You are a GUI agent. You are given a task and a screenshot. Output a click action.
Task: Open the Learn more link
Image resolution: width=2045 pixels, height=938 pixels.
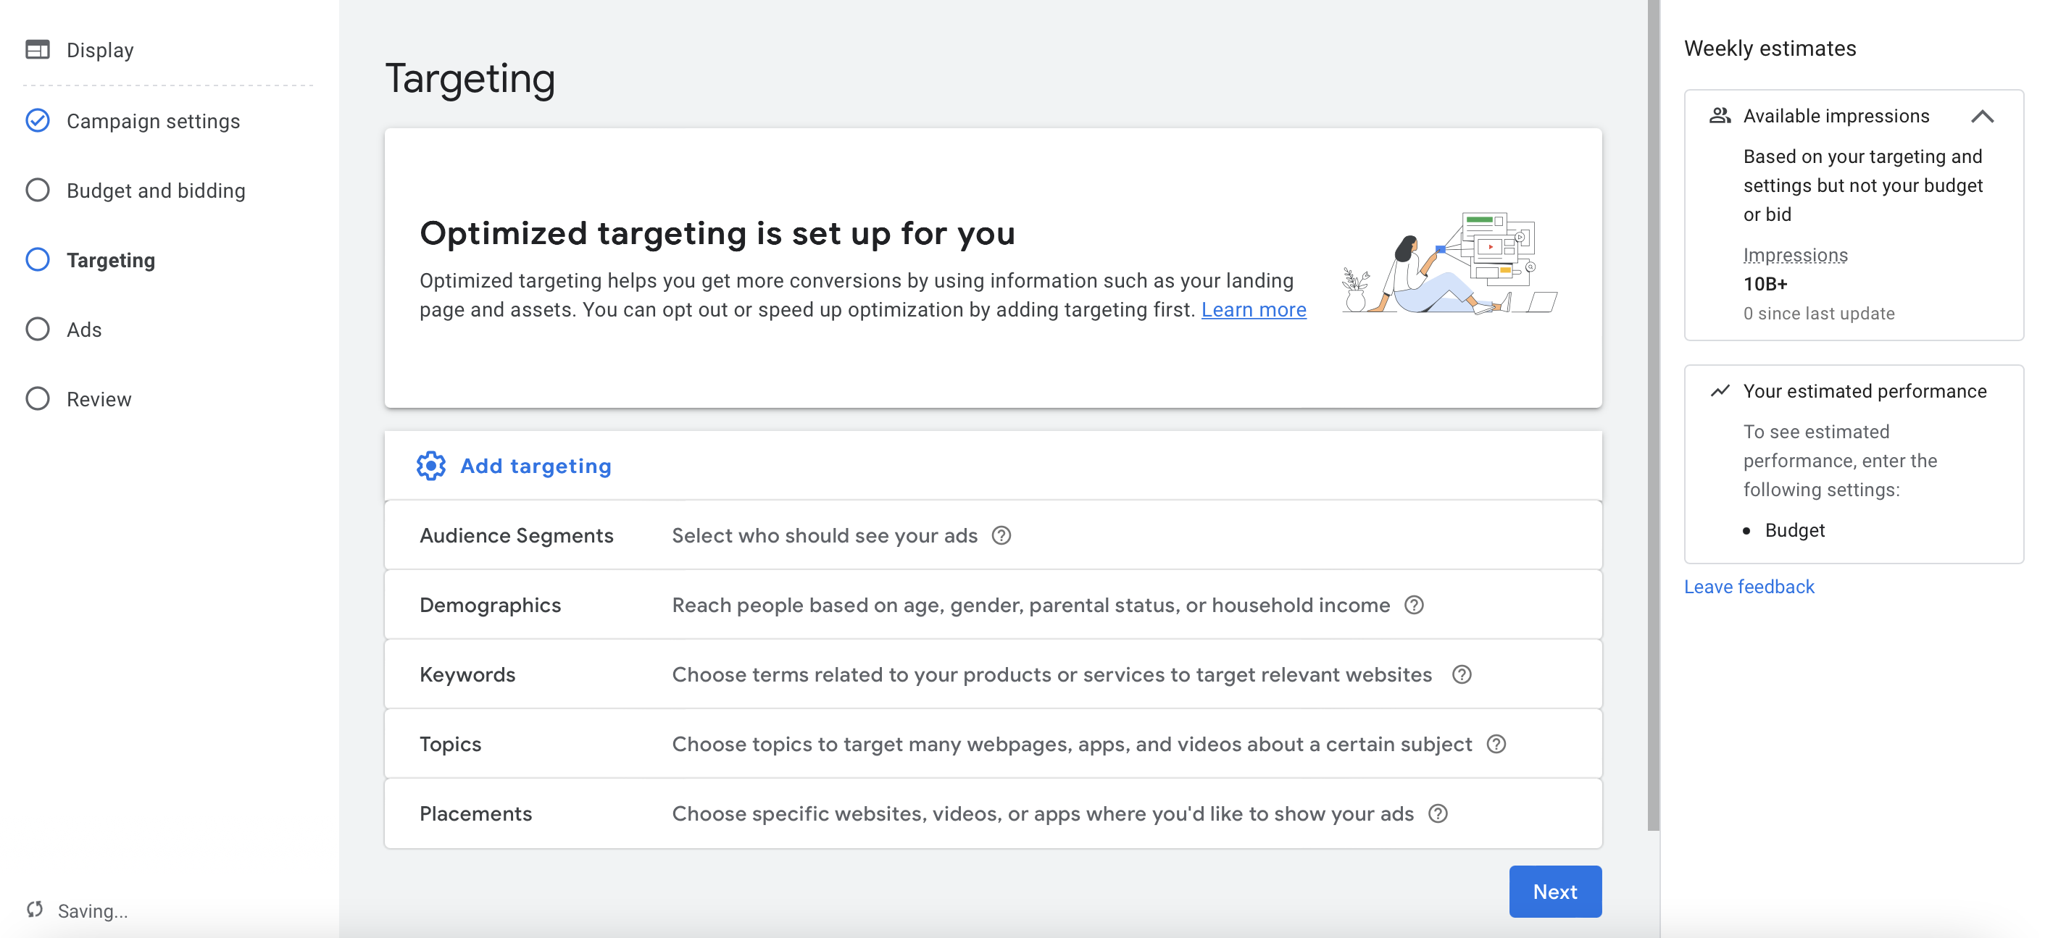(1254, 309)
